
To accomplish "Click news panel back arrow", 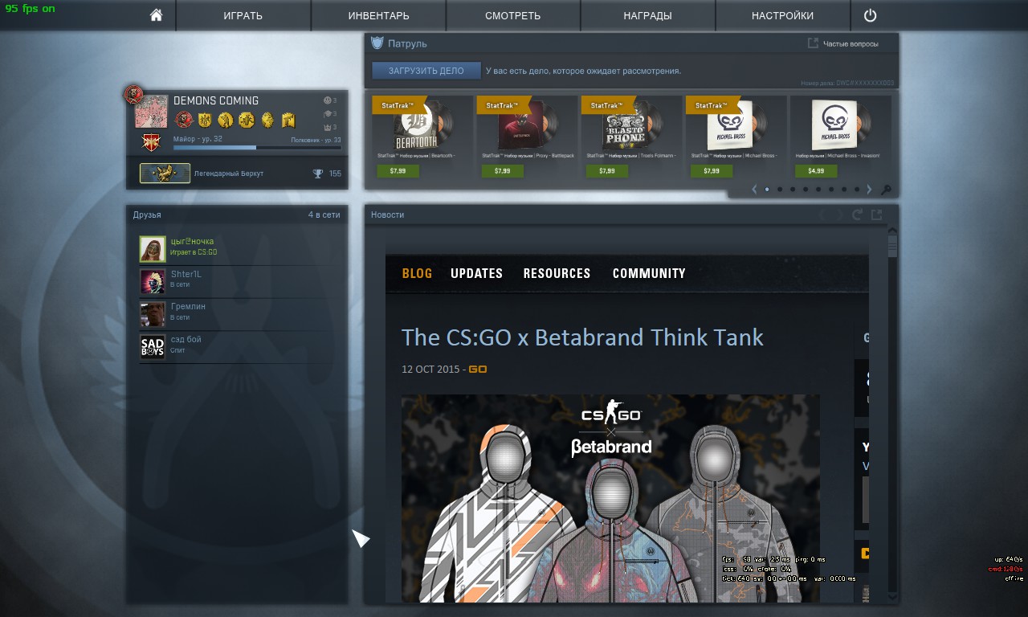I will point(822,215).
